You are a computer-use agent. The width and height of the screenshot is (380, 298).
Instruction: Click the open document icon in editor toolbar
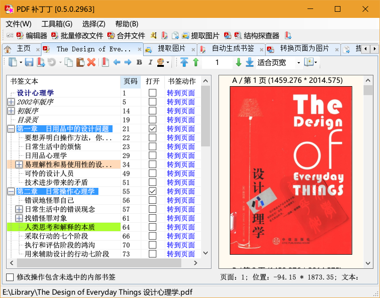(13, 63)
